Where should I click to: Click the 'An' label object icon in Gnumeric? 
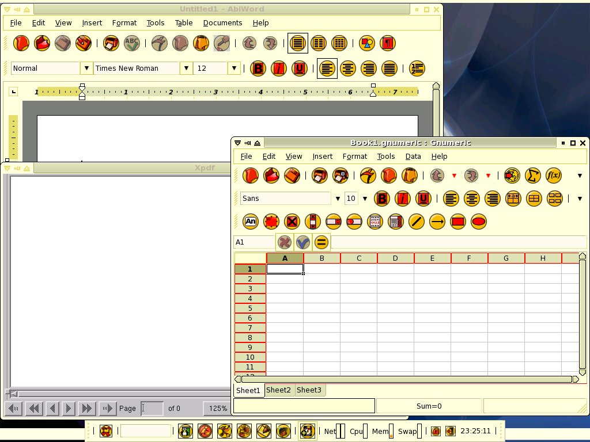(251, 222)
